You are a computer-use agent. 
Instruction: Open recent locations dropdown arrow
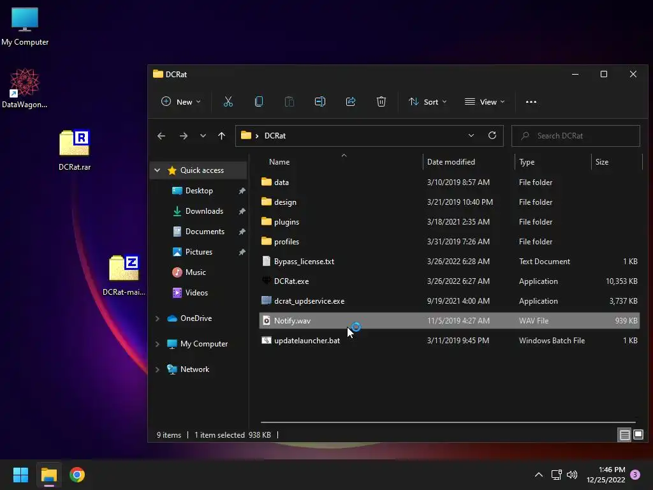tap(203, 136)
